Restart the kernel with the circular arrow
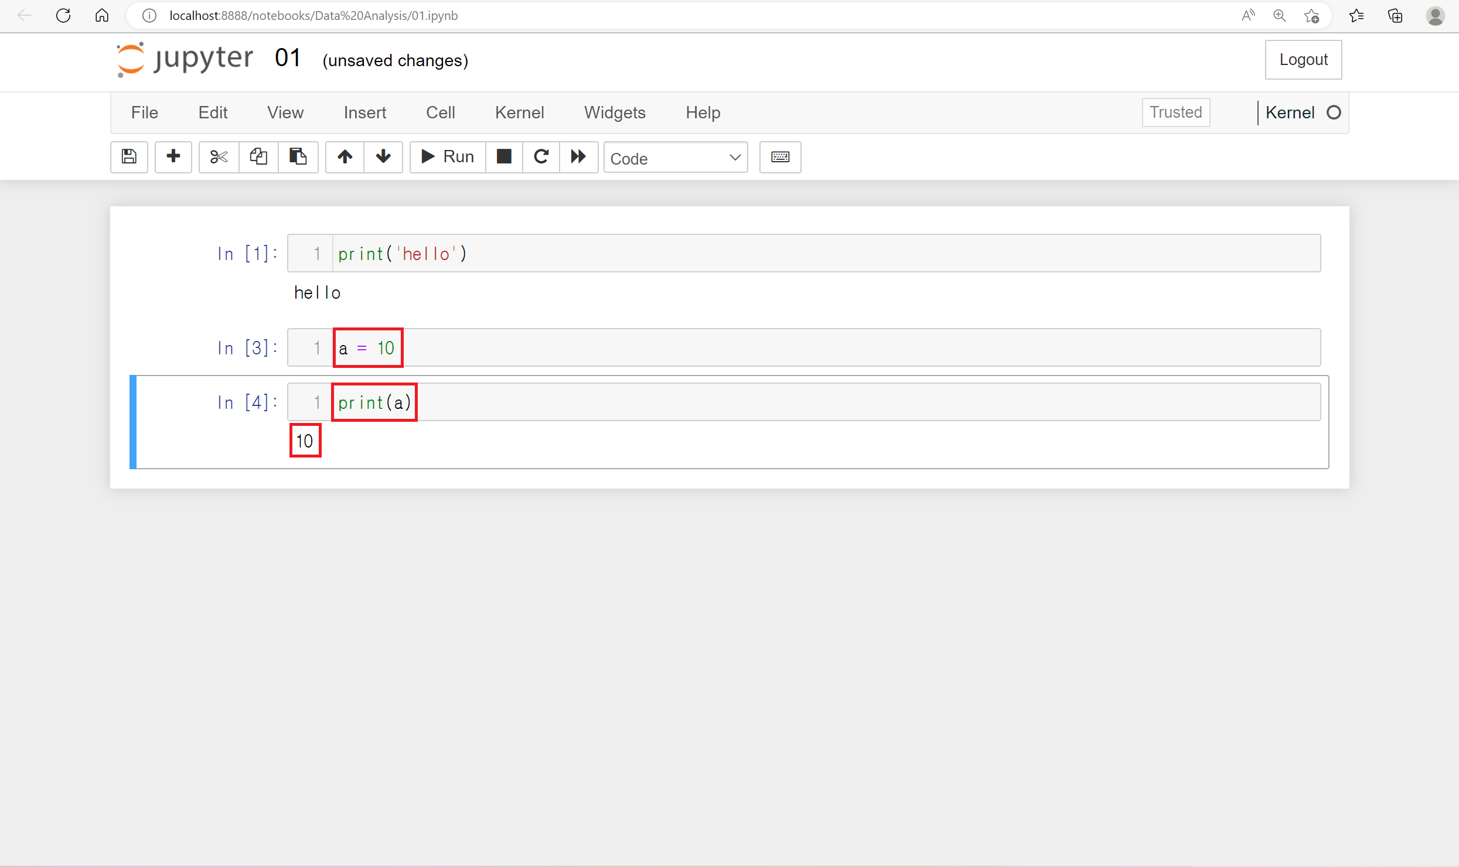 click(541, 156)
